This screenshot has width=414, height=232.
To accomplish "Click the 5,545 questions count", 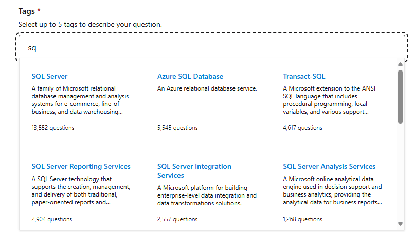I will point(177,127).
